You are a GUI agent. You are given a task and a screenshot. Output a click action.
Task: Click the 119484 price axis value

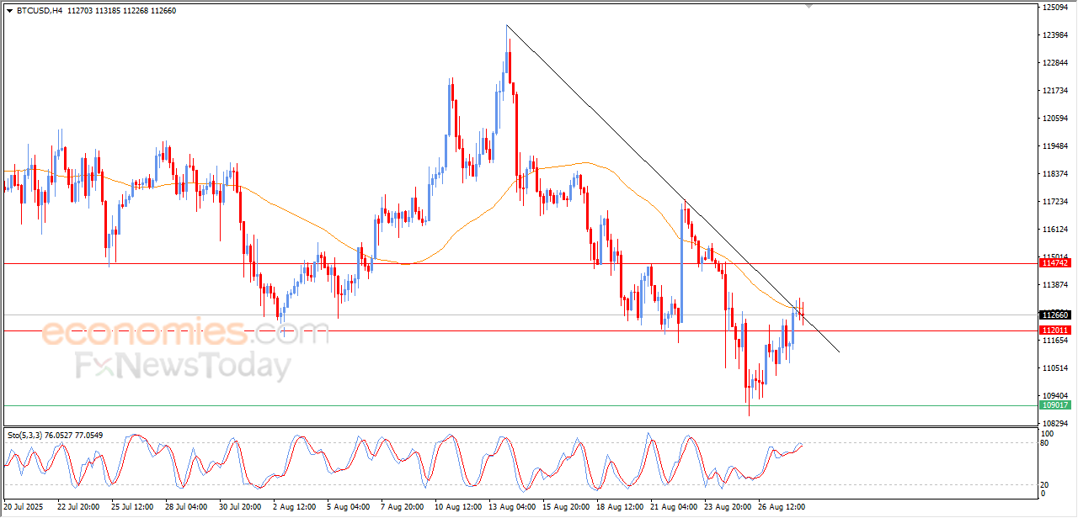point(1055,146)
